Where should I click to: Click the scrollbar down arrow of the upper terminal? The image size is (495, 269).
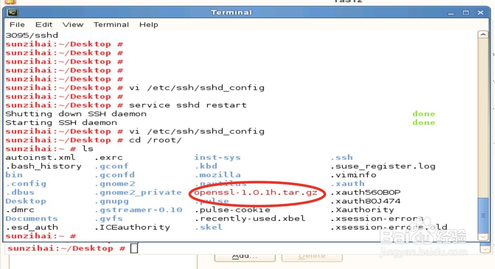(x=483, y=236)
